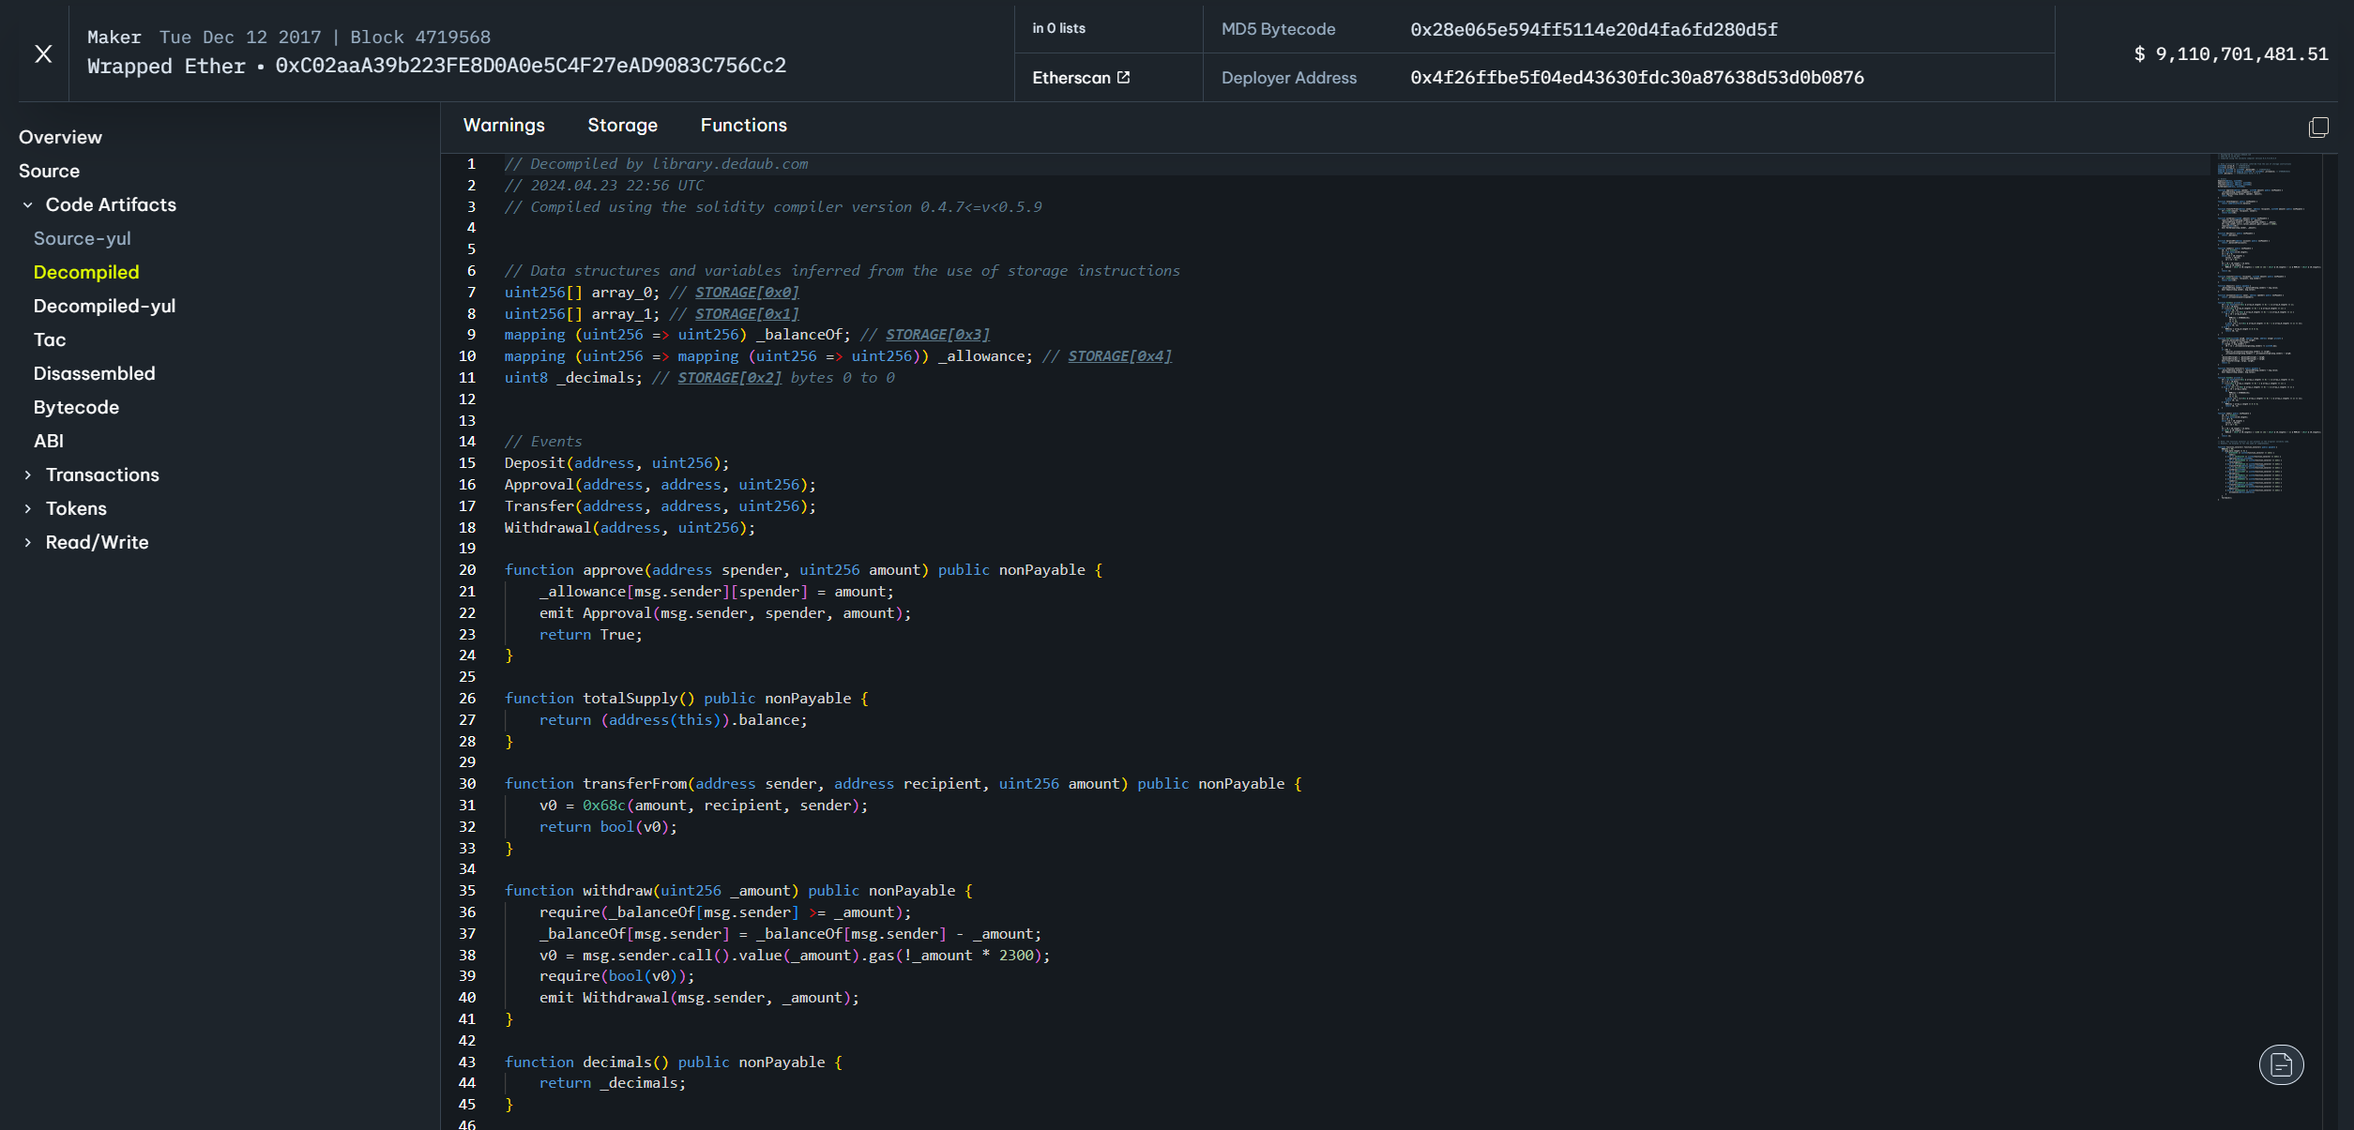Click the code minimap preview
Viewport: 2354px width, 1130px height.
click(2266, 328)
